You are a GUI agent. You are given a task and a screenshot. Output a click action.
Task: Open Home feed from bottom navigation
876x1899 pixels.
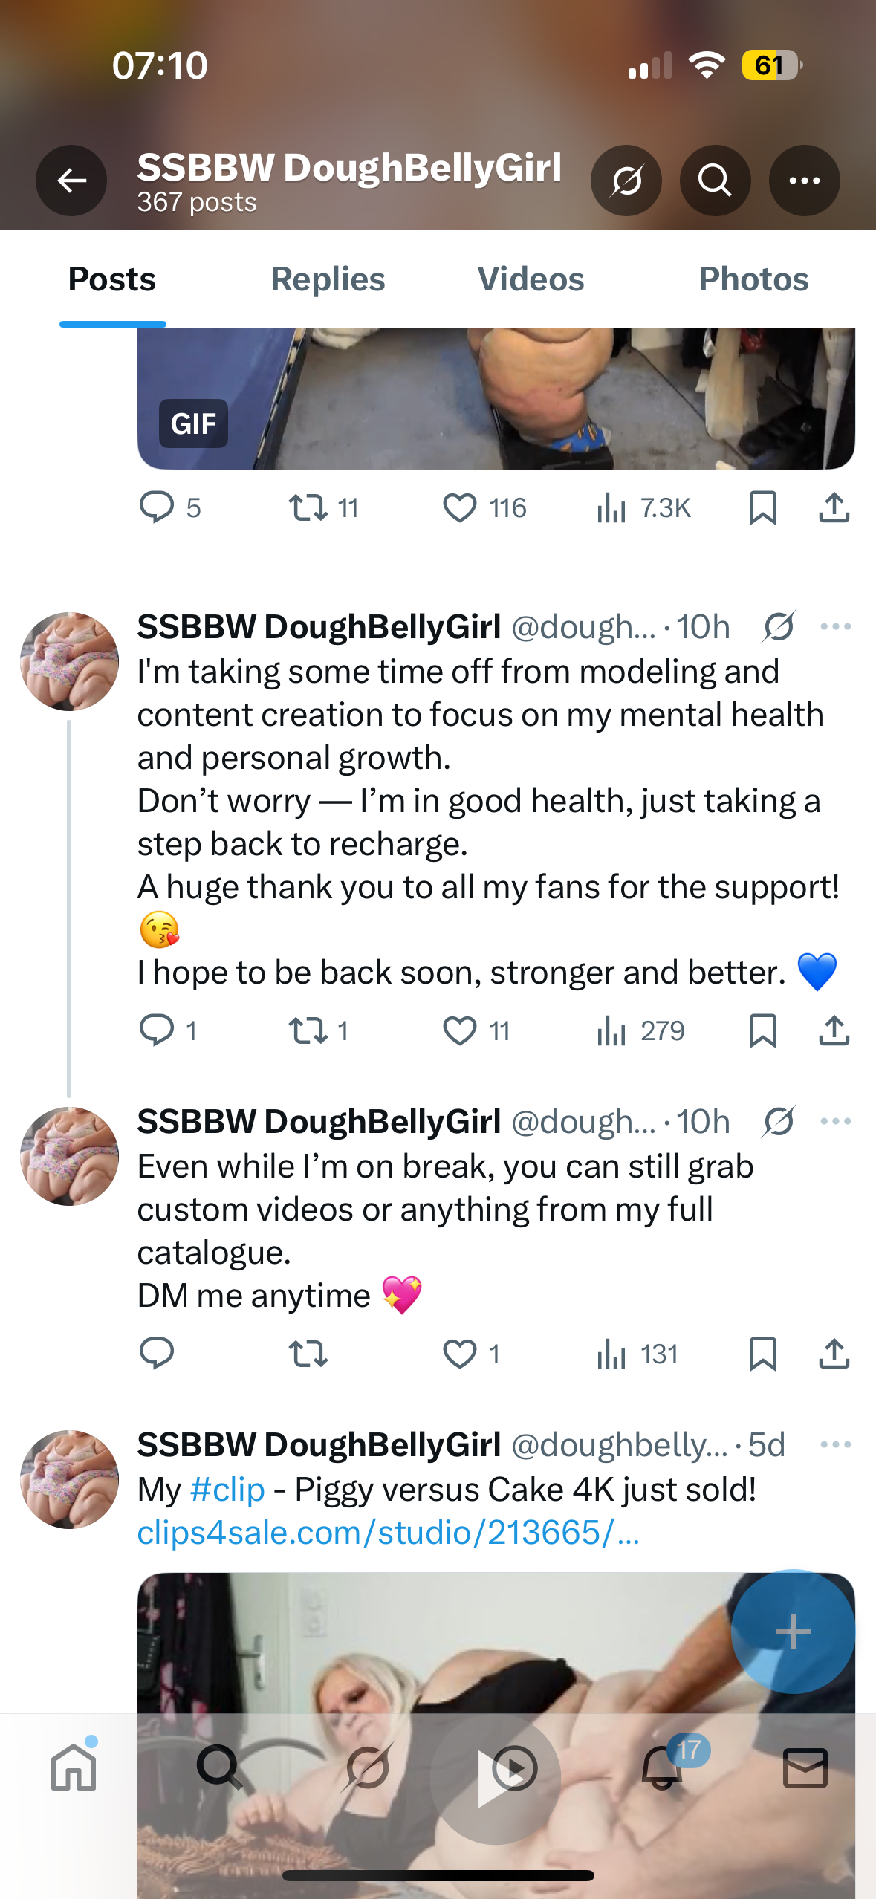pyautogui.click(x=73, y=1768)
